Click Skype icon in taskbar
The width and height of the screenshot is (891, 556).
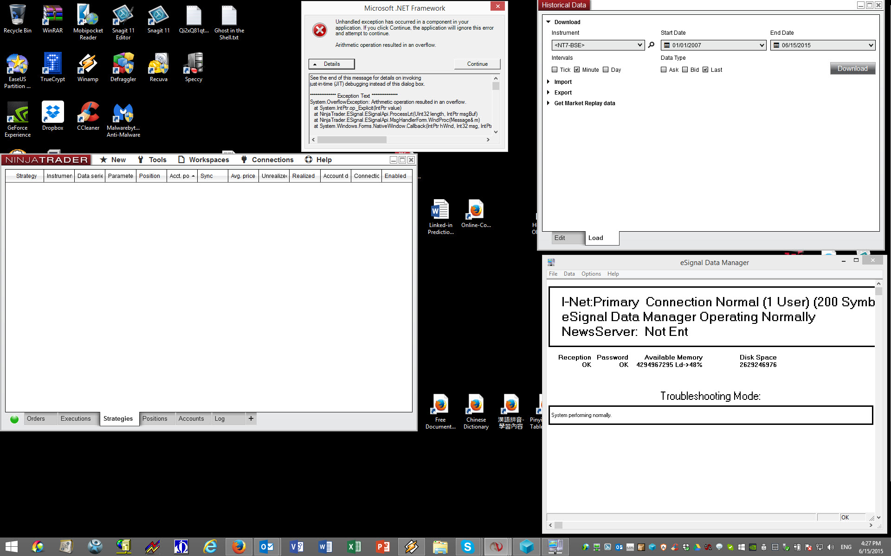click(467, 547)
